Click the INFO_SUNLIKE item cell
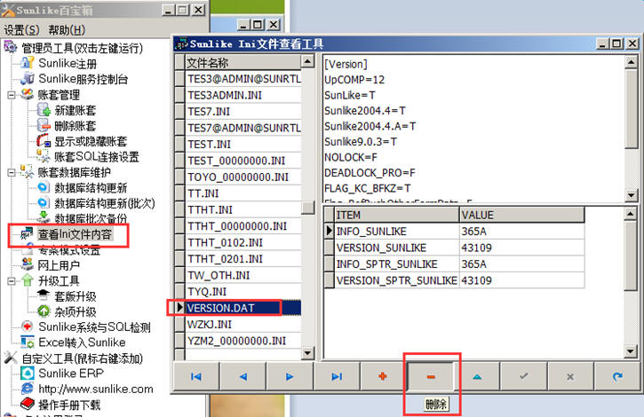Screen dimensions: 644x417 [x=397, y=232]
